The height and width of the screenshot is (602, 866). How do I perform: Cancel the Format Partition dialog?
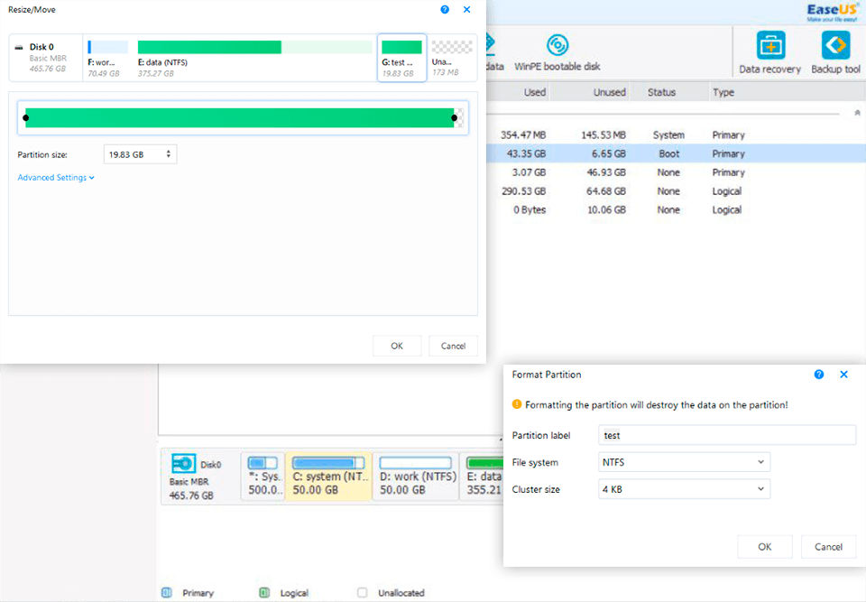pos(828,546)
